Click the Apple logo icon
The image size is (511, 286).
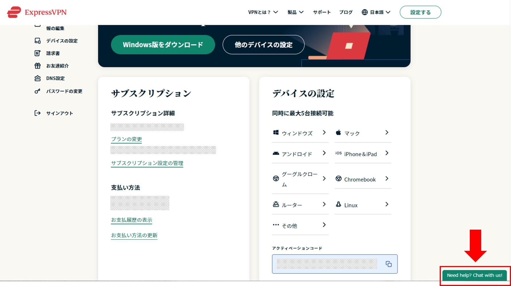338,132
